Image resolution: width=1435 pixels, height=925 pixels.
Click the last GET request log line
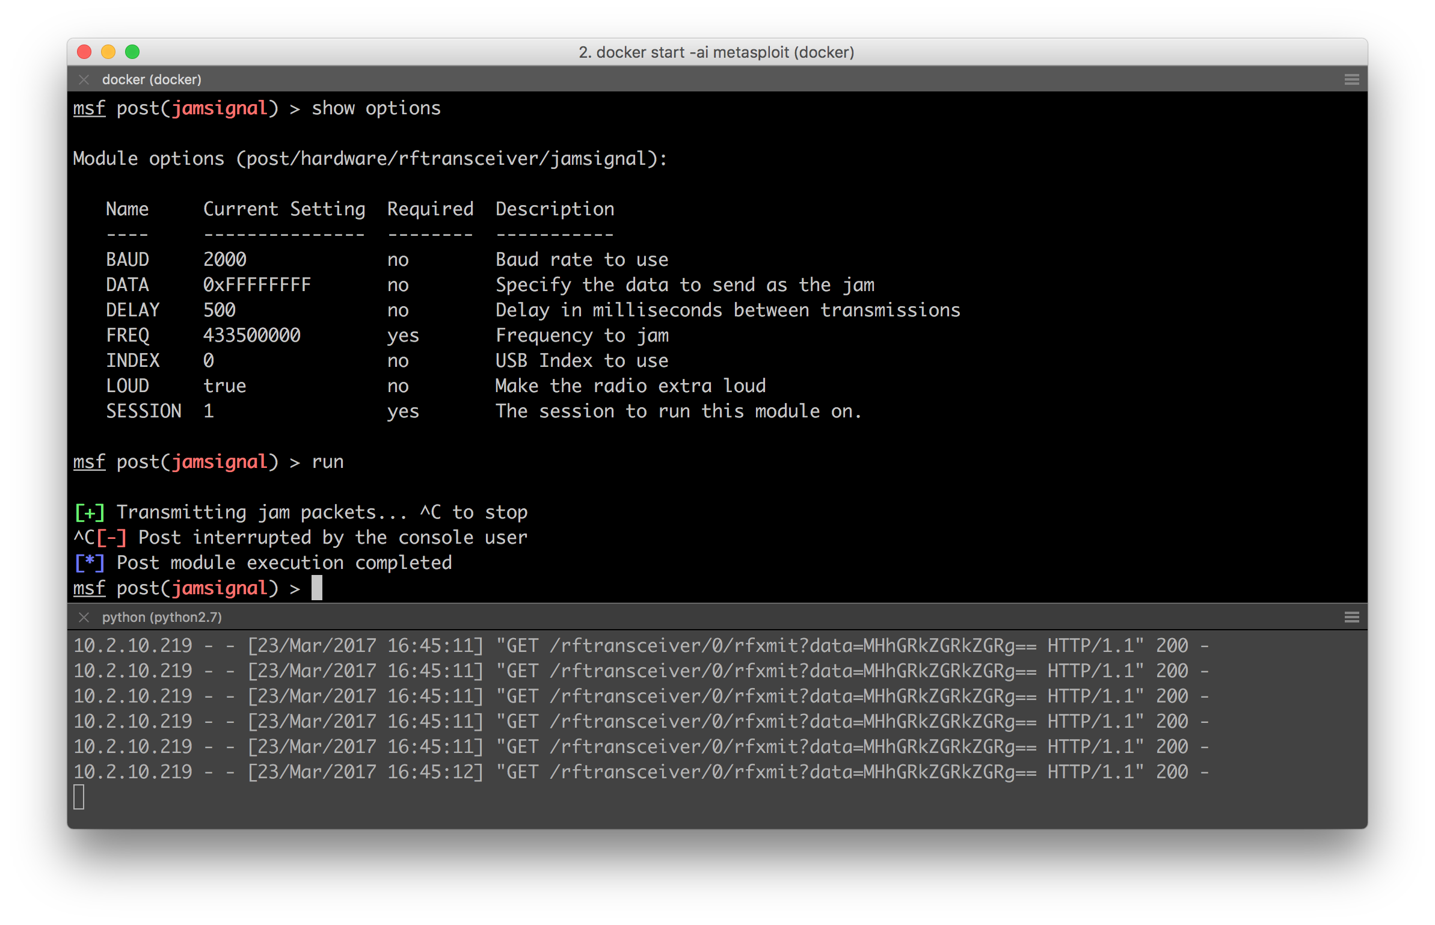(x=641, y=772)
